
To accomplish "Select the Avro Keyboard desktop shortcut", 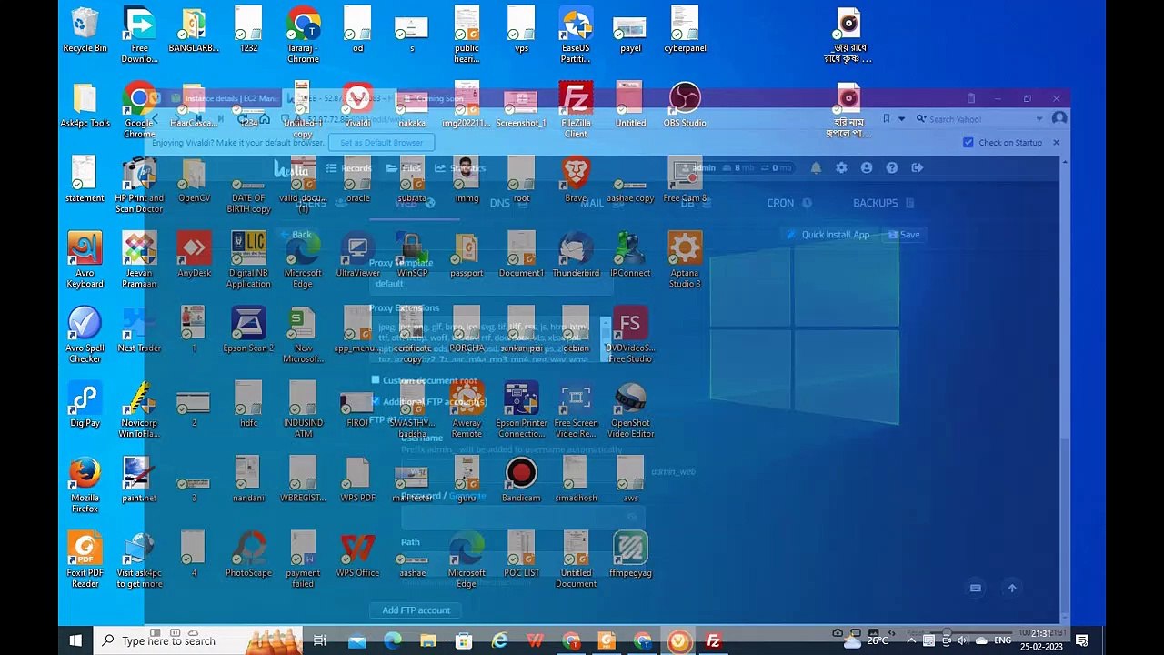I will pos(85,260).
